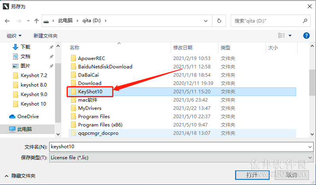Screen dimensions: 316x185
Task: Open OneDrive in the navigation pane
Action: click(x=28, y=117)
